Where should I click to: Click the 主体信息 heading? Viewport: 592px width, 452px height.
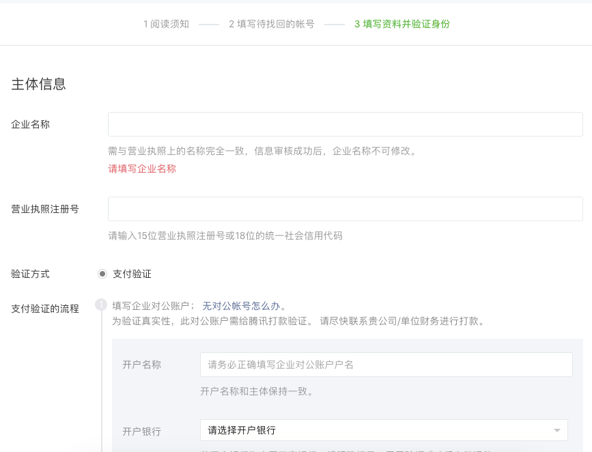[x=38, y=84]
